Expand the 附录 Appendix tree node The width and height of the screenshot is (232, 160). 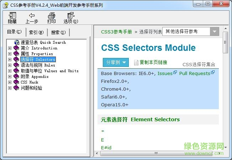pos(10,76)
